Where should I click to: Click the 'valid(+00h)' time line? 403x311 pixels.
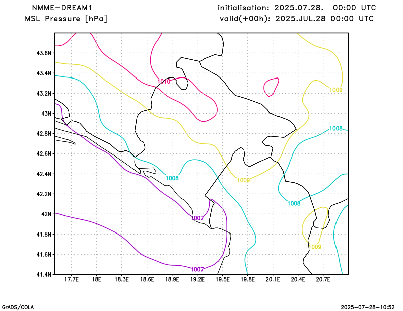[x=297, y=19]
